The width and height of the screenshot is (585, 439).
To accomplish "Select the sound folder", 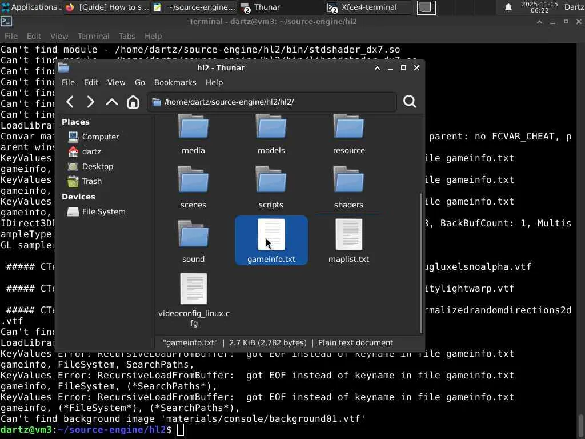I will point(193,242).
